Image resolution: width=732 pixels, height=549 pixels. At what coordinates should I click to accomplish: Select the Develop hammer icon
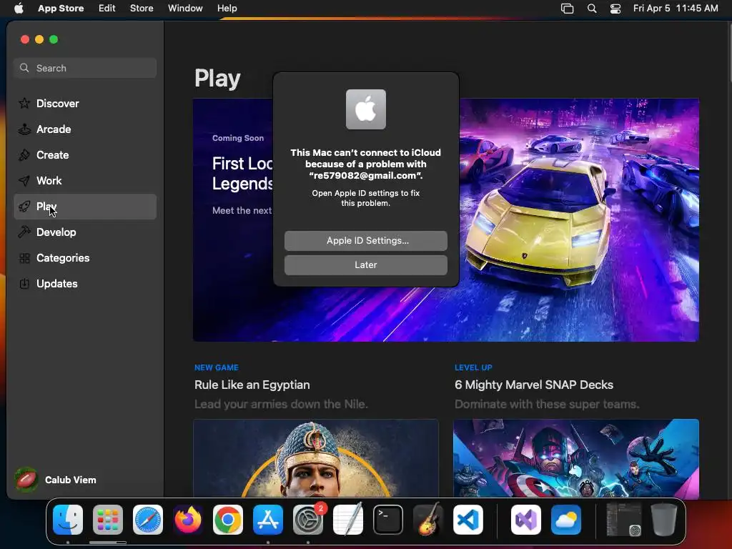click(x=24, y=232)
